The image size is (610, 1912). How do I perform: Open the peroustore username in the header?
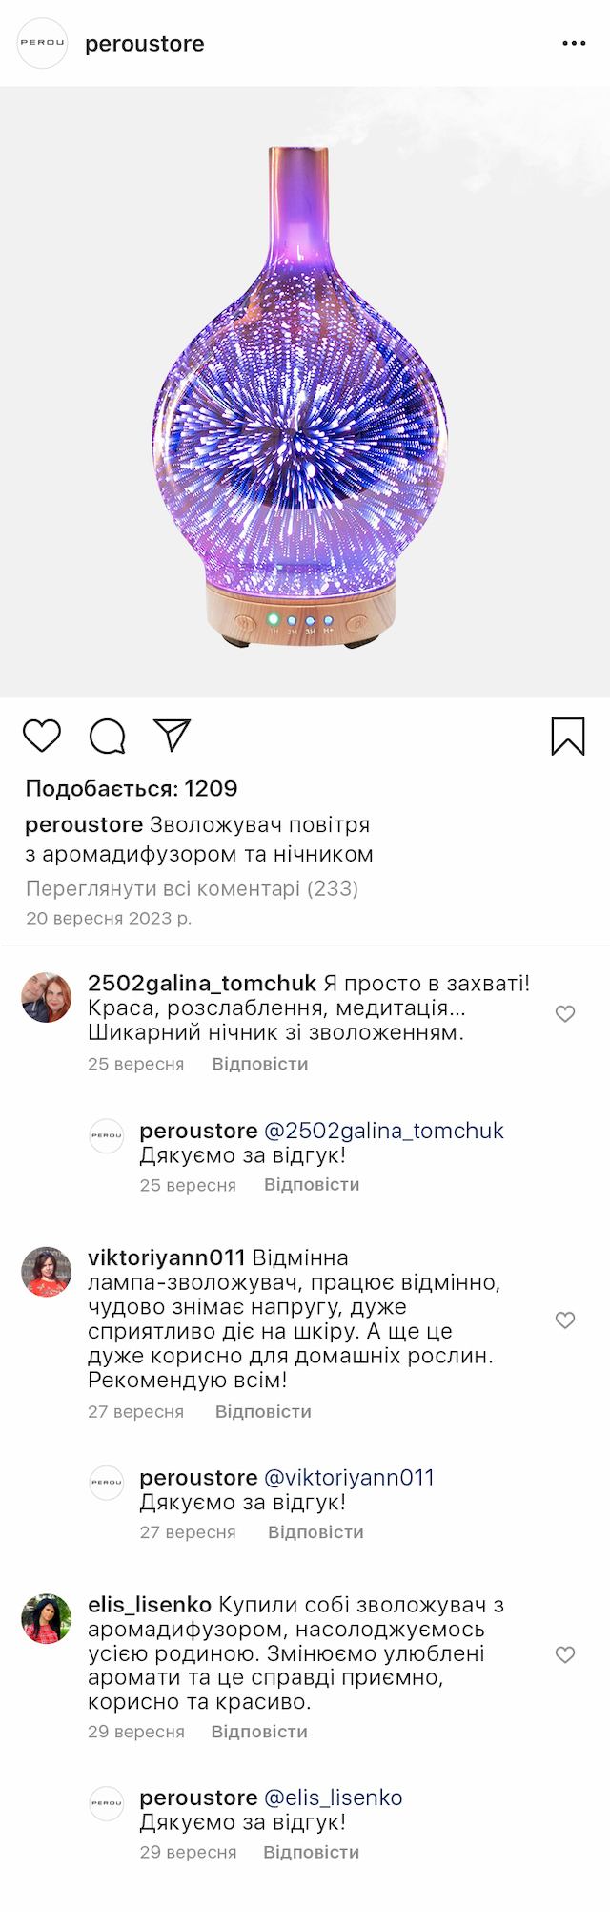point(145,44)
